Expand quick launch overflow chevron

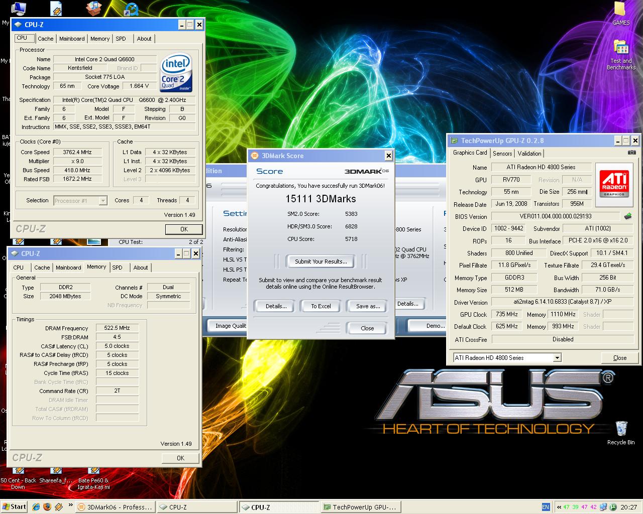[70, 505]
